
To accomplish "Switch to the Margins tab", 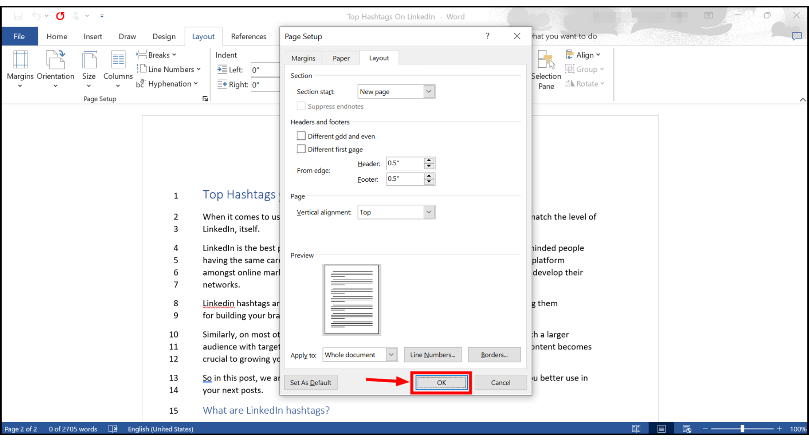I will 303,58.
